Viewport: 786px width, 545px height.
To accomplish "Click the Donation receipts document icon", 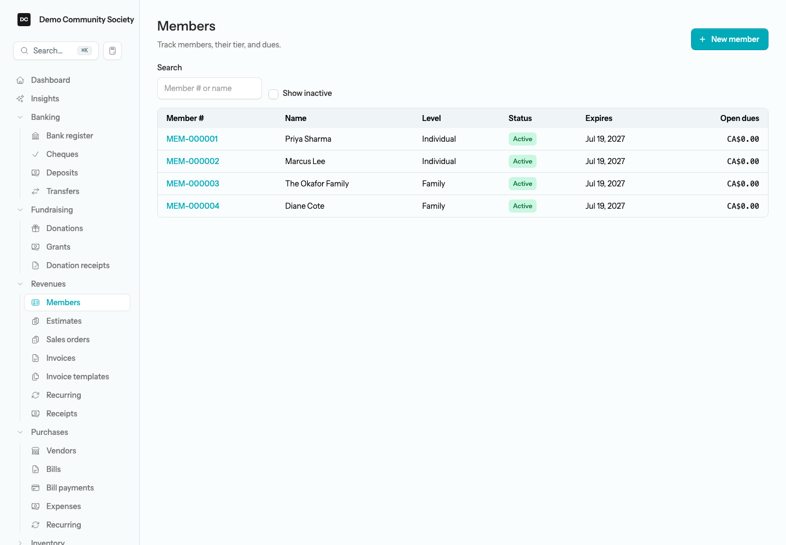I will 35,265.
